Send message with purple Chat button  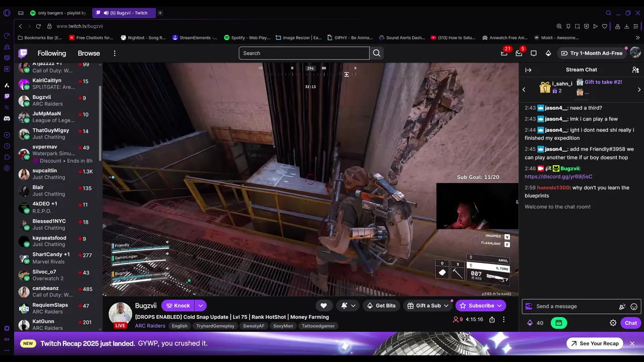pyautogui.click(x=631, y=323)
